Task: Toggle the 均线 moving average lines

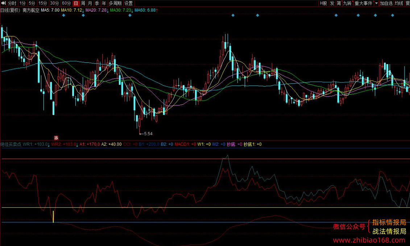Action: [399, 3]
